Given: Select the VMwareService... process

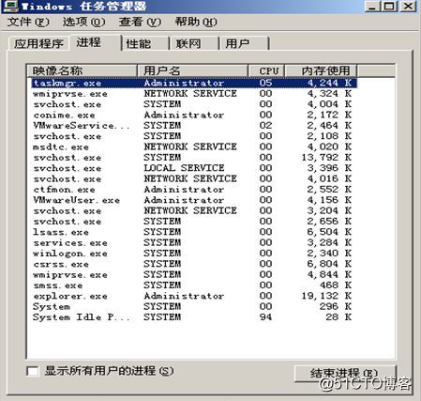Looking at the screenshot, I should 194,126.
